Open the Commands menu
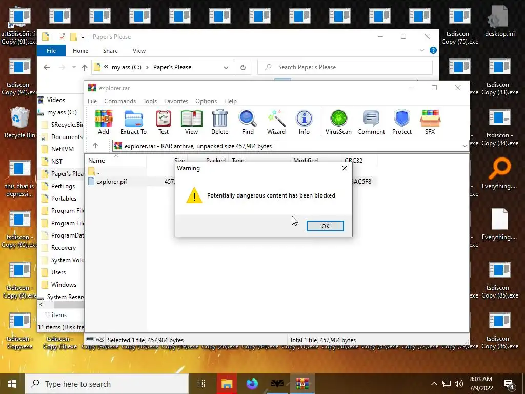 click(x=120, y=101)
